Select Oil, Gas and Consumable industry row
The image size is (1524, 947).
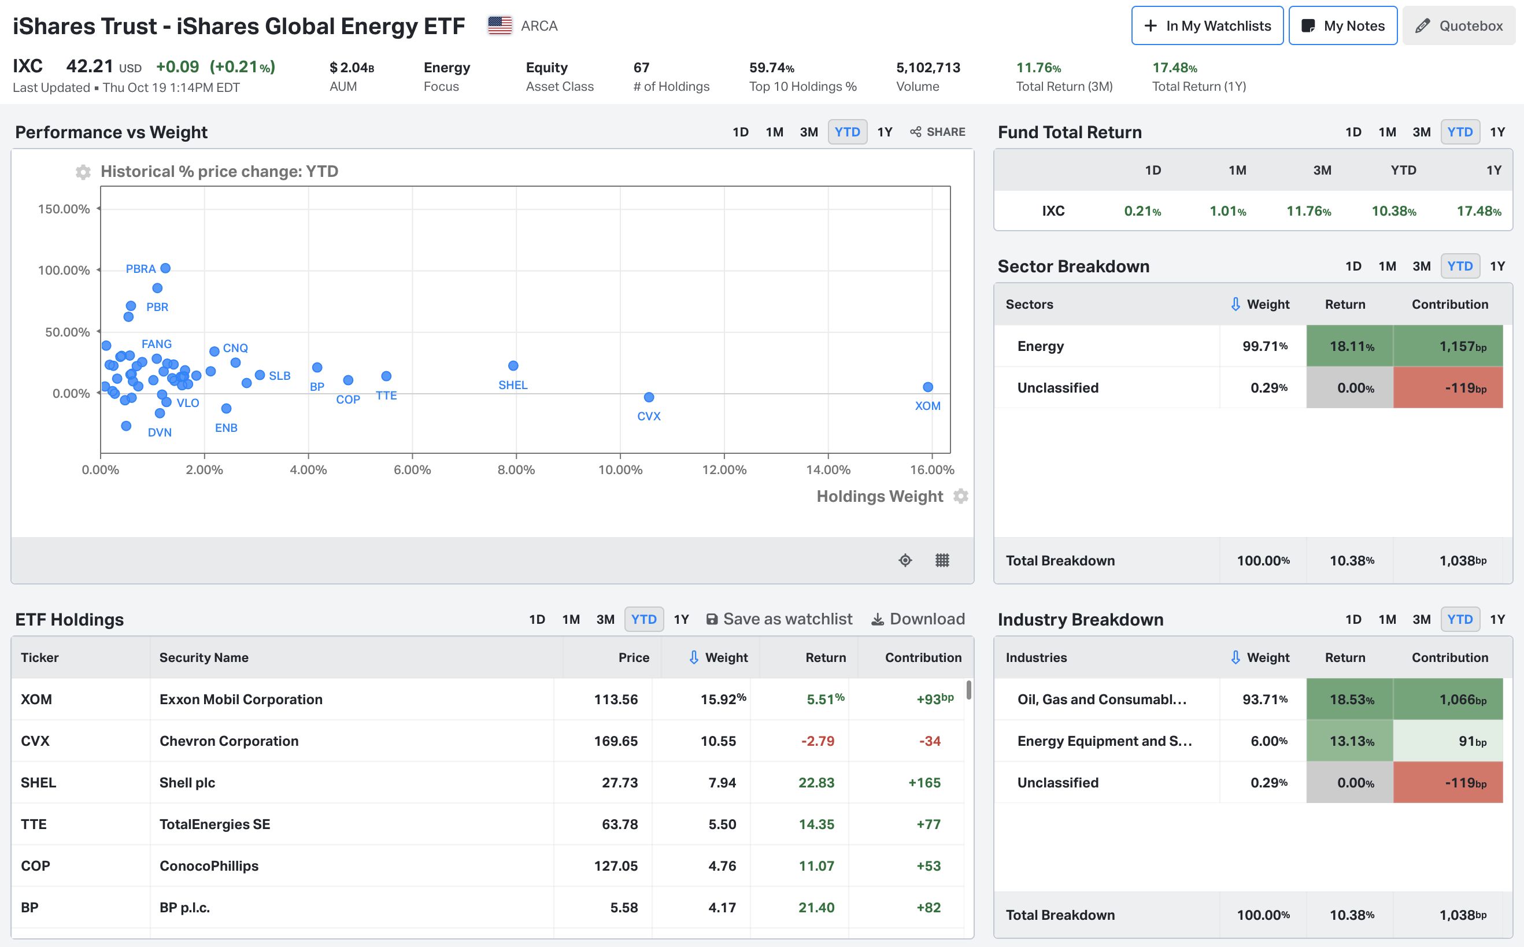1248,699
